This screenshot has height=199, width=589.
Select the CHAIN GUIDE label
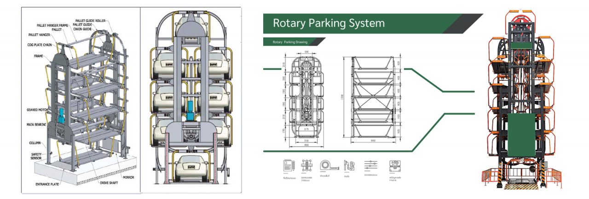[x=83, y=28]
